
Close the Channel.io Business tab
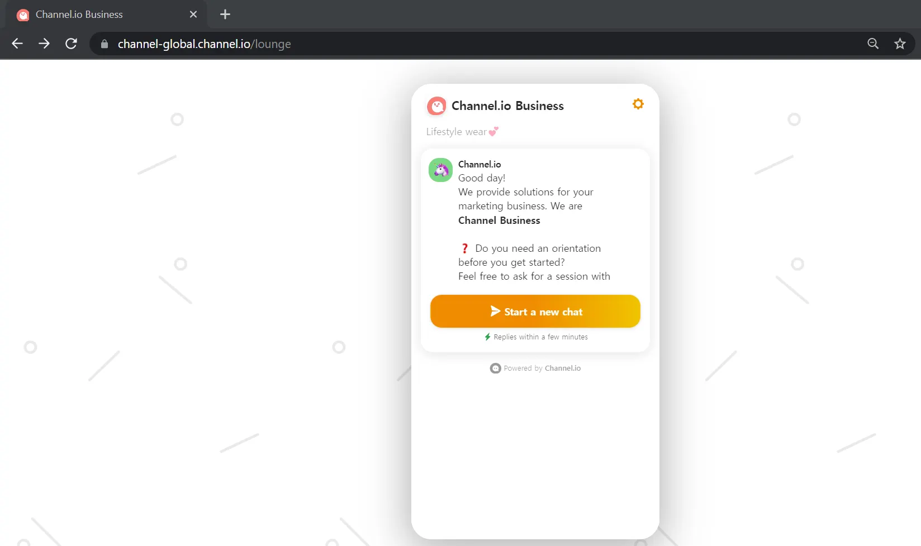click(193, 15)
